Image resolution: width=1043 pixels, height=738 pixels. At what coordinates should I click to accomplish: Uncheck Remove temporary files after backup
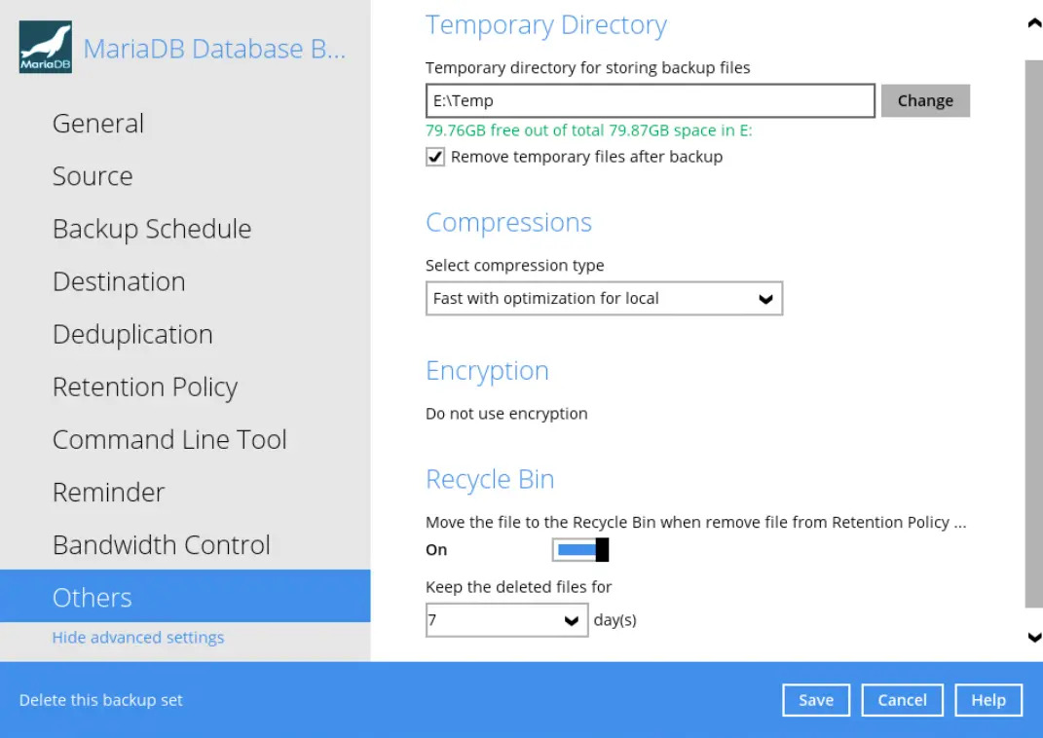coord(435,157)
